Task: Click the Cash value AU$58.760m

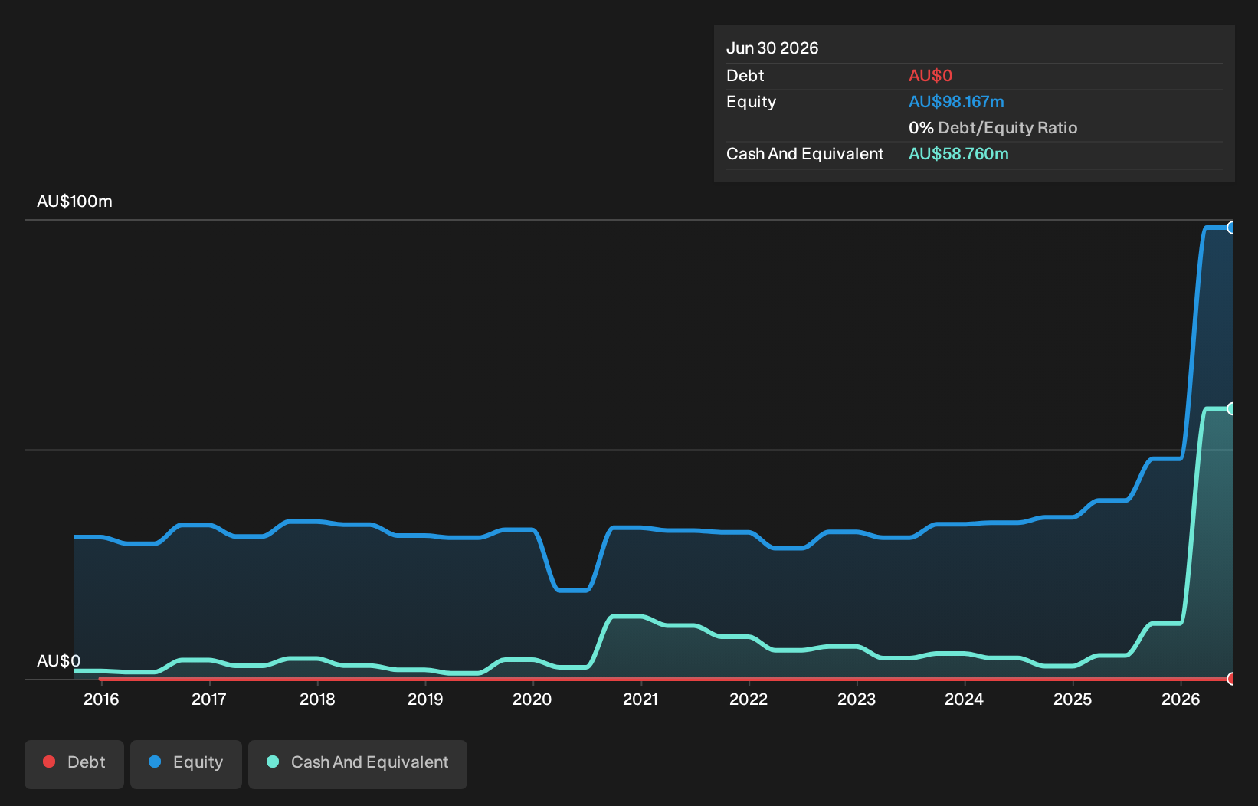Action: coord(958,154)
